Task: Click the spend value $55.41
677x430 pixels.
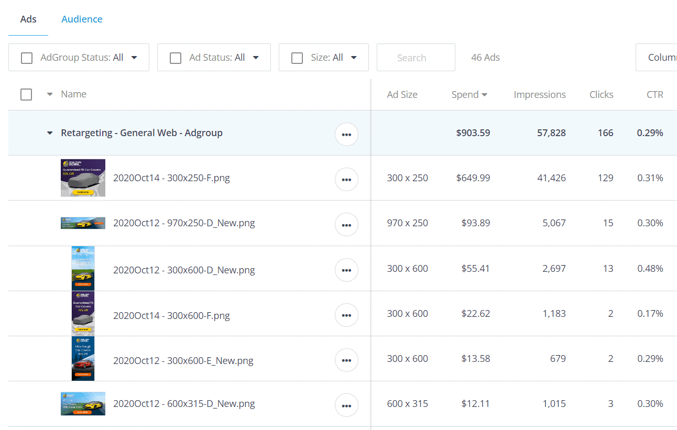Action: [x=476, y=269]
